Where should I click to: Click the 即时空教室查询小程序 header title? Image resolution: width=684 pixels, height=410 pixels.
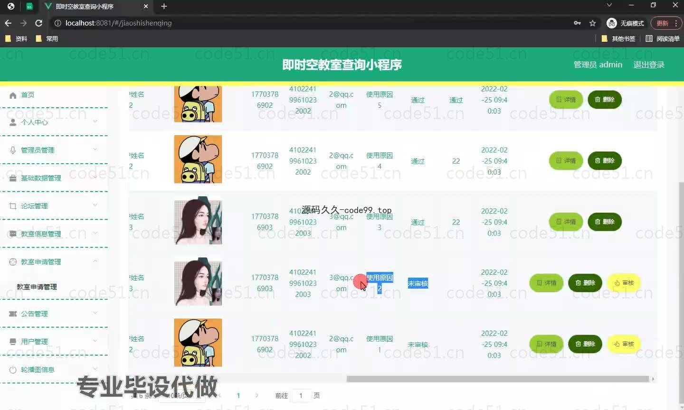[x=342, y=65]
